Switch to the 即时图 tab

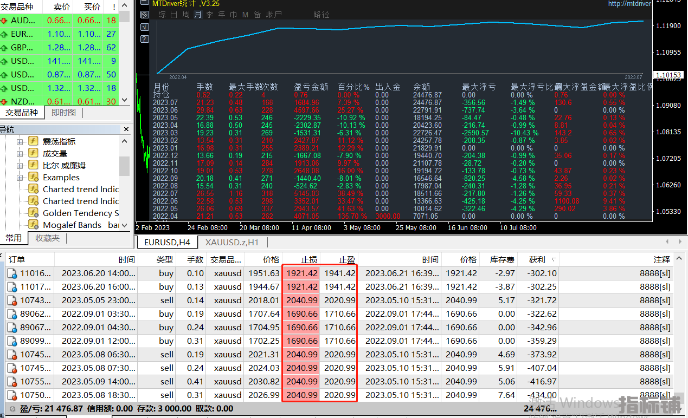point(64,113)
